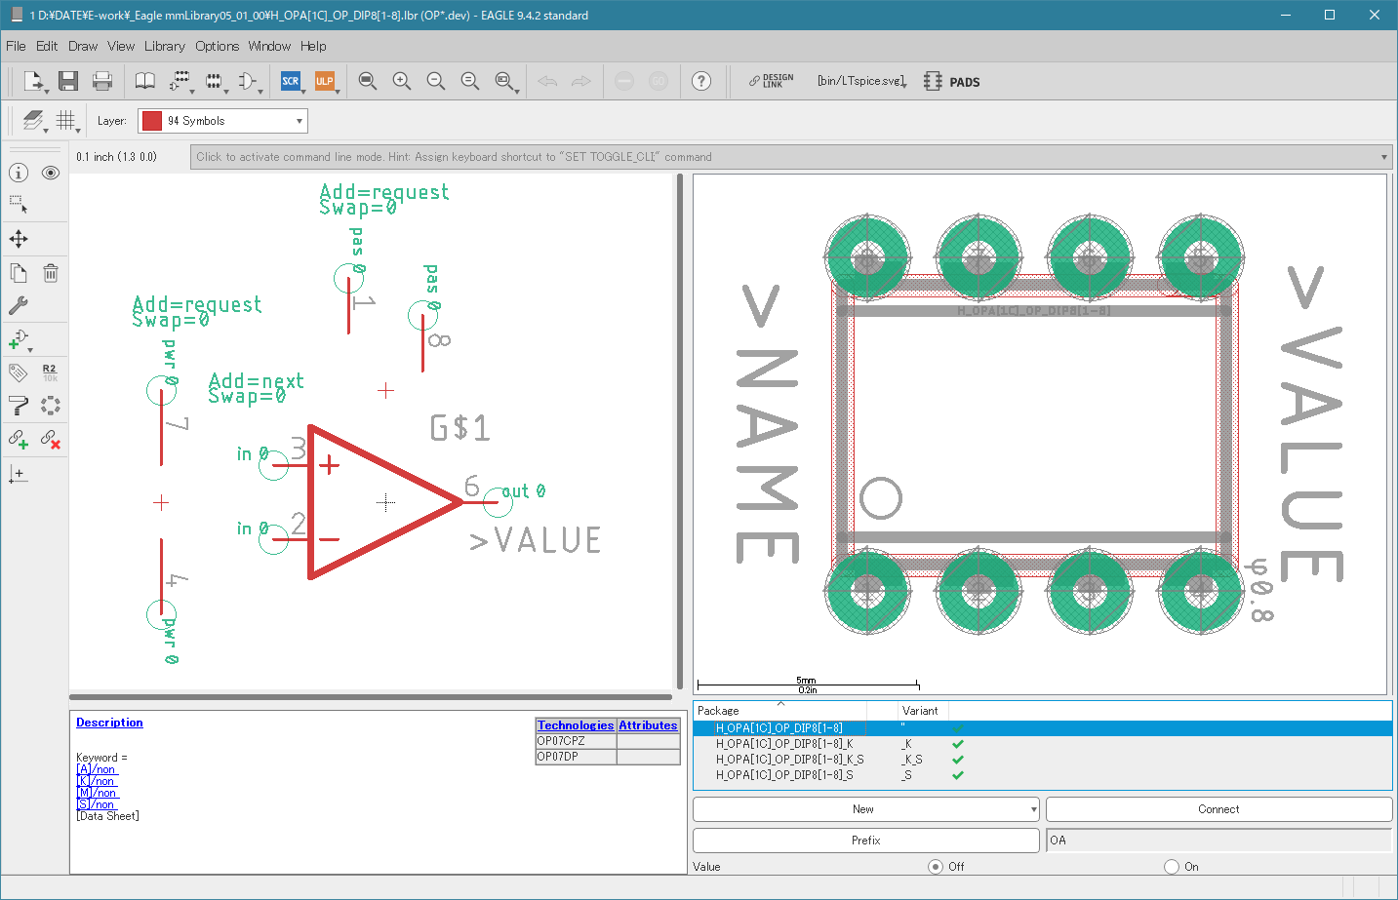The height and width of the screenshot is (900, 1398).
Task: Open the ULP user program icon
Action: (x=324, y=81)
